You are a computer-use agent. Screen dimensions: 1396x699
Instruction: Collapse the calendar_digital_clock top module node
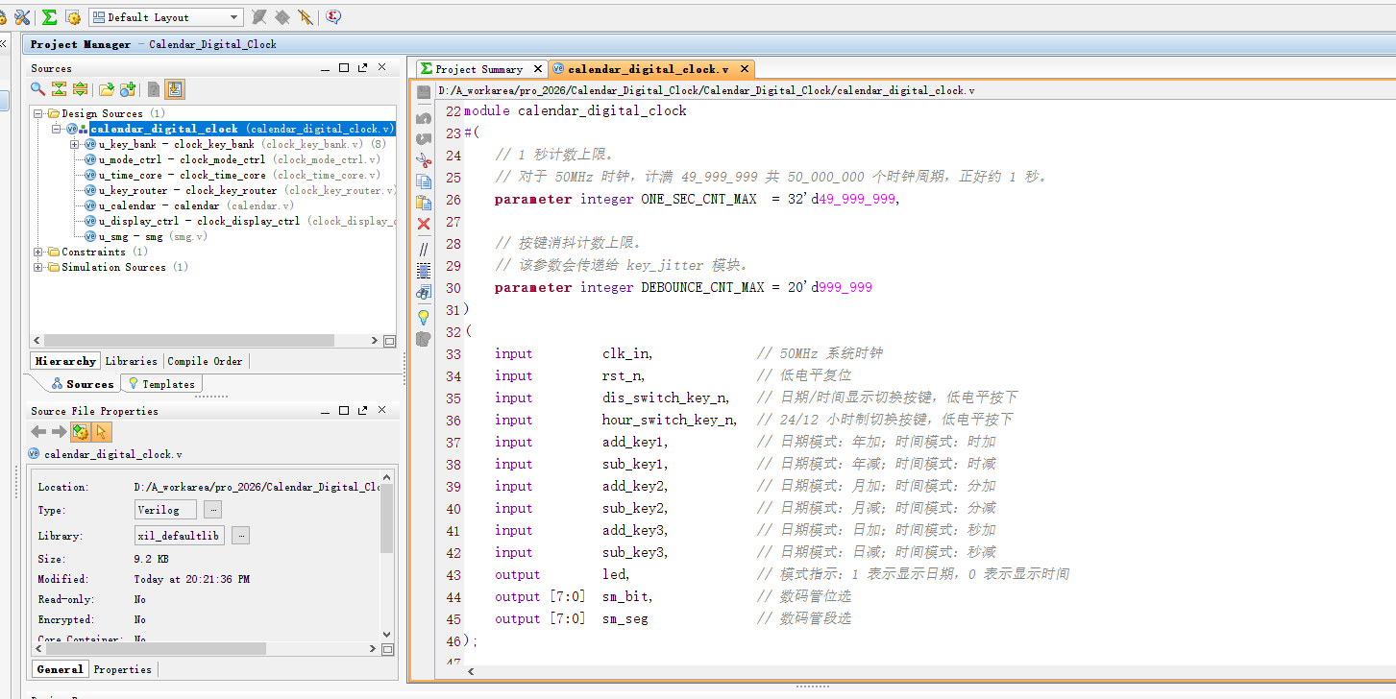tap(57, 129)
